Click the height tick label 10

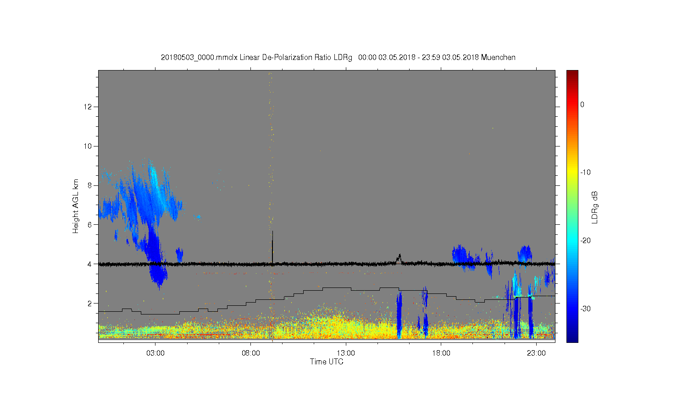[88, 146]
